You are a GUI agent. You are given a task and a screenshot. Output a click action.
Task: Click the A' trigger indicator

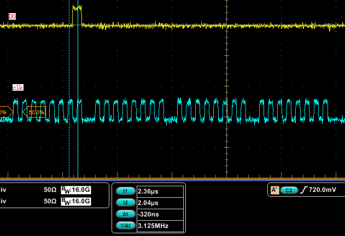point(275,190)
